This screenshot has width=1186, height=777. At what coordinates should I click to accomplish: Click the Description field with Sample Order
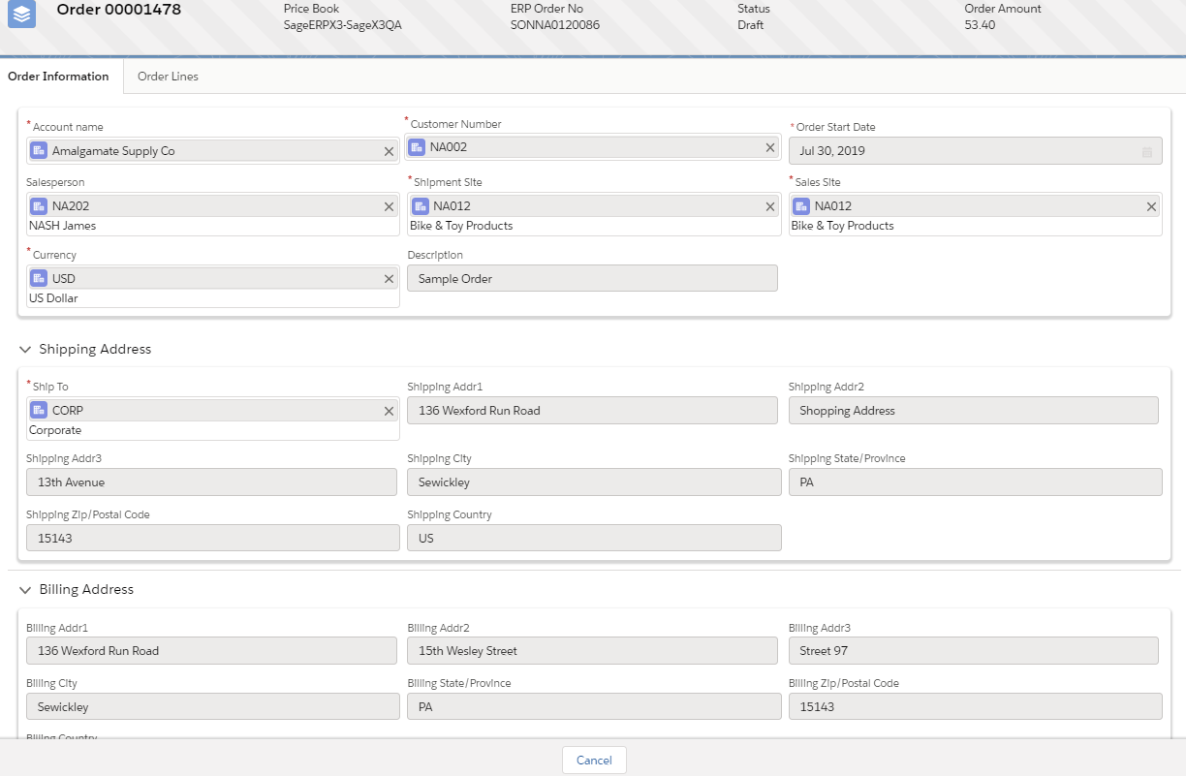[x=592, y=279]
